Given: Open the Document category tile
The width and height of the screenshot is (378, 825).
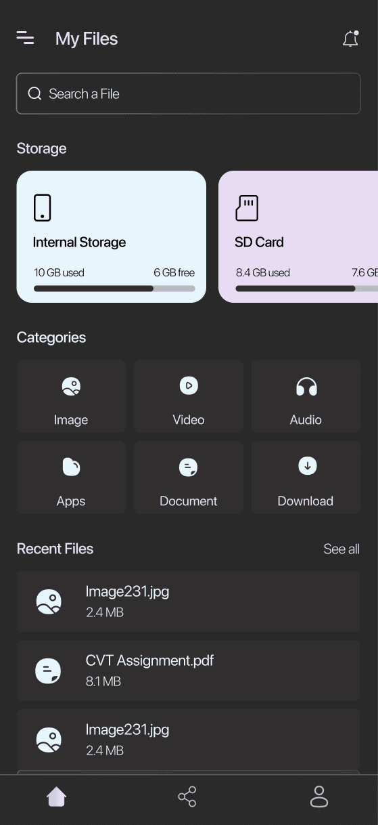Looking at the screenshot, I should pyautogui.click(x=189, y=478).
